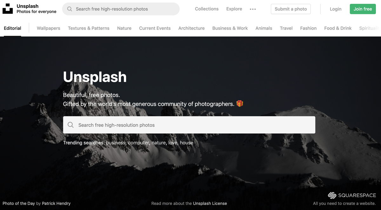Open the Textures & Patterns category
Viewport: 381px width, 210px height.
(x=89, y=28)
